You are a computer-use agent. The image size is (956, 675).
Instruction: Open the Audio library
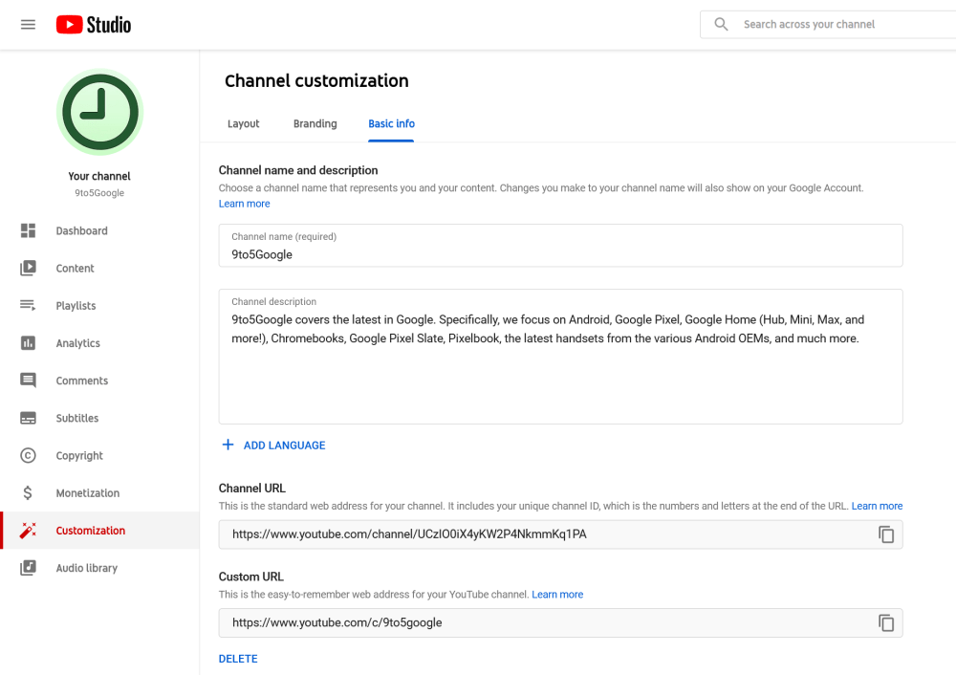pyautogui.click(x=86, y=568)
